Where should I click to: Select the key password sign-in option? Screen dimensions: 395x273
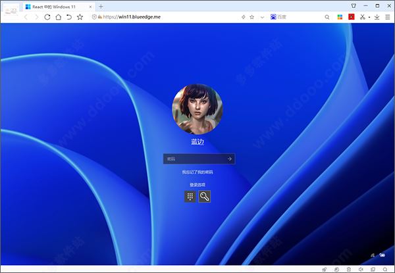pyautogui.click(x=205, y=196)
